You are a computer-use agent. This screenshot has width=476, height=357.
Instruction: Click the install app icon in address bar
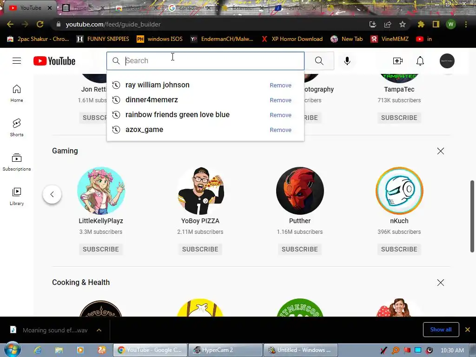(x=373, y=24)
